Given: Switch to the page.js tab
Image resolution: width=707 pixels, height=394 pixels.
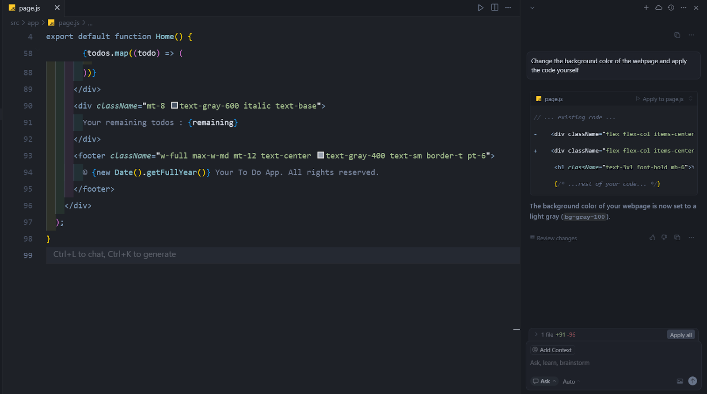Looking at the screenshot, I should click(29, 8).
